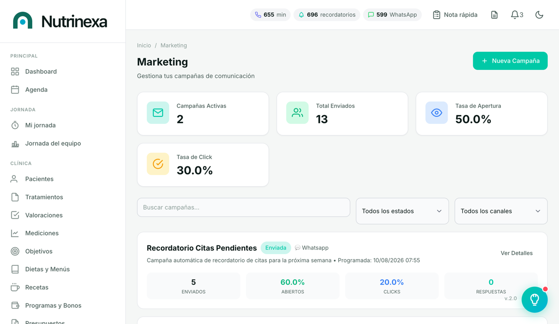Click the 20.0% Clicks stat
Image resolution: width=559 pixels, height=324 pixels.
[x=392, y=286]
